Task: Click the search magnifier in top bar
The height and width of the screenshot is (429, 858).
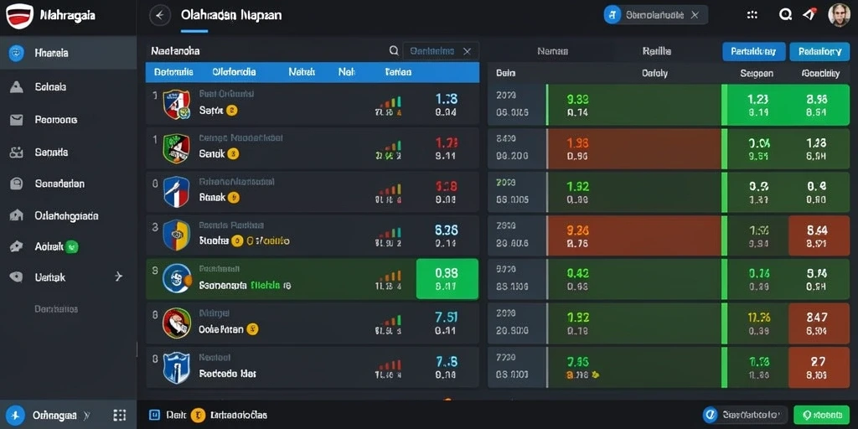Action: 785,15
